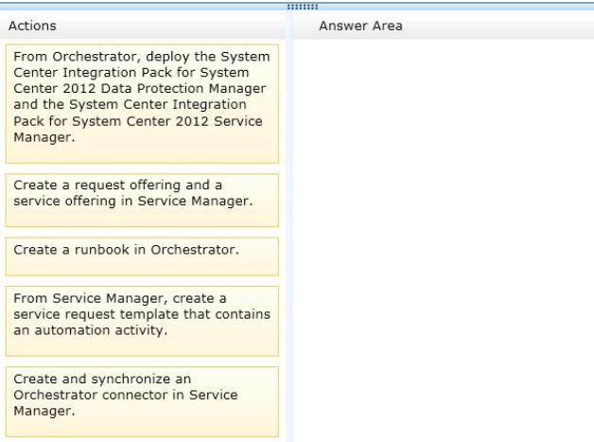Viewport: 594px width, 442px height.
Task: Click 'Center Integration Pack for System' text line
Action: tap(131, 72)
